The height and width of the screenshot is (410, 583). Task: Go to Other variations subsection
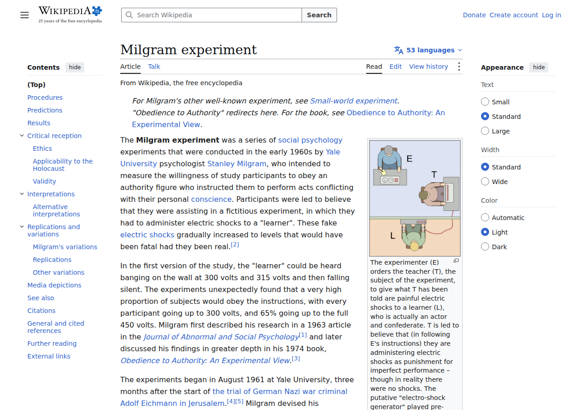(58, 272)
